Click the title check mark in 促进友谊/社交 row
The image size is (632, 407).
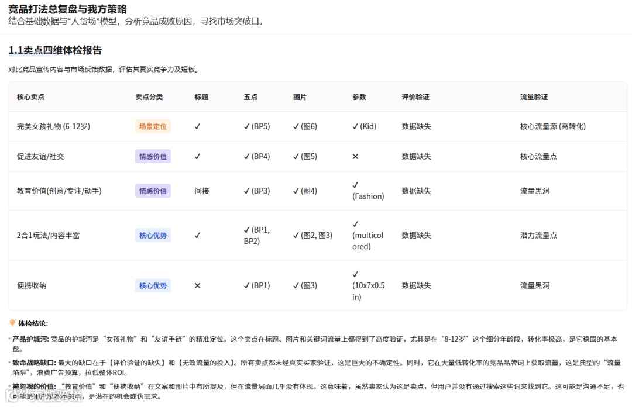point(197,156)
